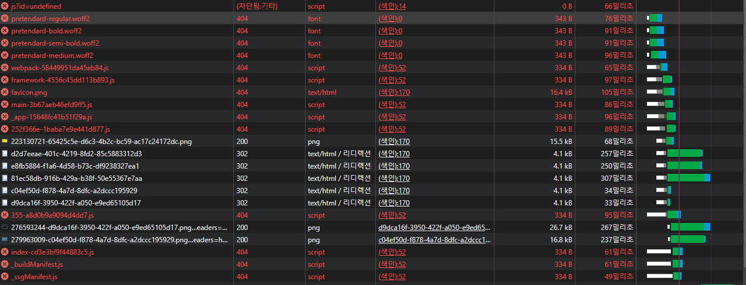
Task: Click the error icon next to _ssgManifest.js
Action: pyautogui.click(x=5, y=277)
